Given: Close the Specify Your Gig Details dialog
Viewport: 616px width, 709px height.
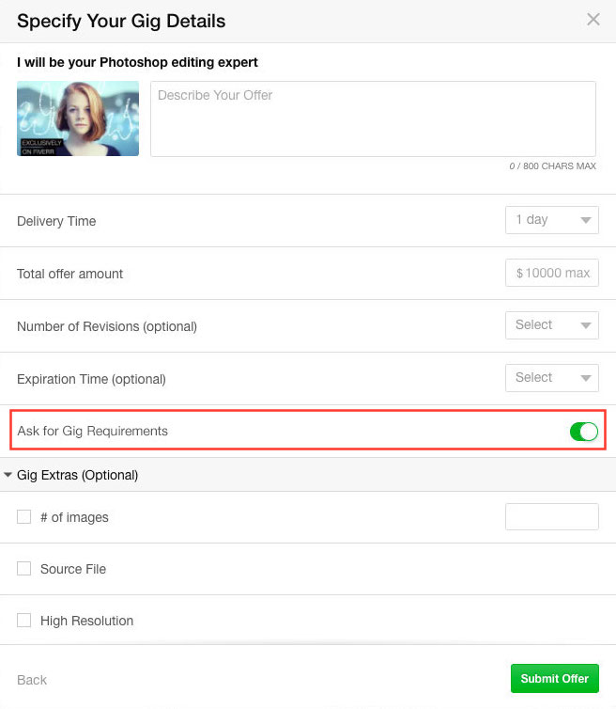Looking at the screenshot, I should (593, 20).
